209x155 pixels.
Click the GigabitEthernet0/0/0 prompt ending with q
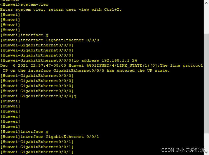pyautogui.click(x=39, y=96)
